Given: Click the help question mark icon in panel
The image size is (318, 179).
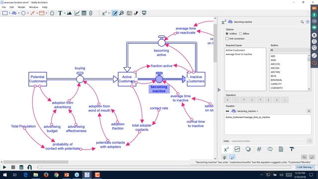Looking at the screenshot, I should [x=308, y=22].
